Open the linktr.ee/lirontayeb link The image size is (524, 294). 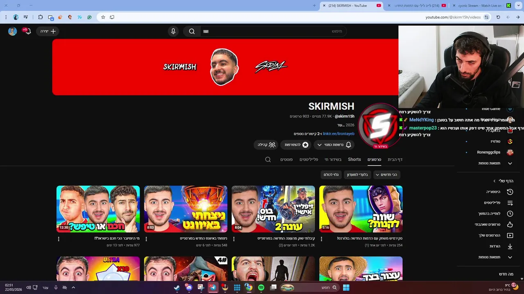coord(339,134)
